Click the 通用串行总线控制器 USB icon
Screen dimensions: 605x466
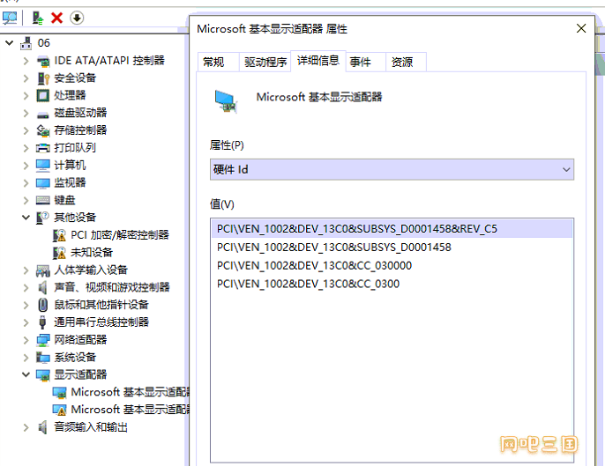coord(43,322)
